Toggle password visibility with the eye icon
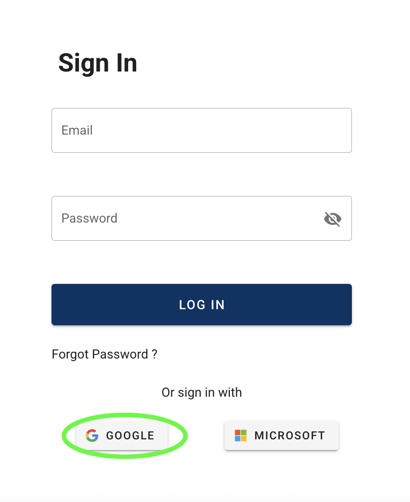410x502 pixels. [x=332, y=219]
